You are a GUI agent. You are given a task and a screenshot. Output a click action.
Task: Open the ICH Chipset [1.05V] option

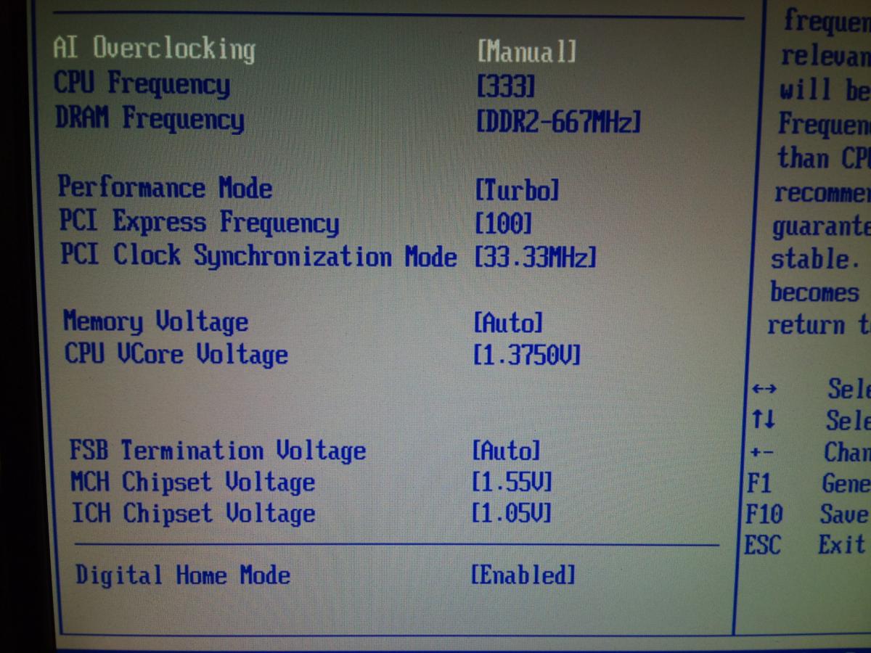[511, 513]
